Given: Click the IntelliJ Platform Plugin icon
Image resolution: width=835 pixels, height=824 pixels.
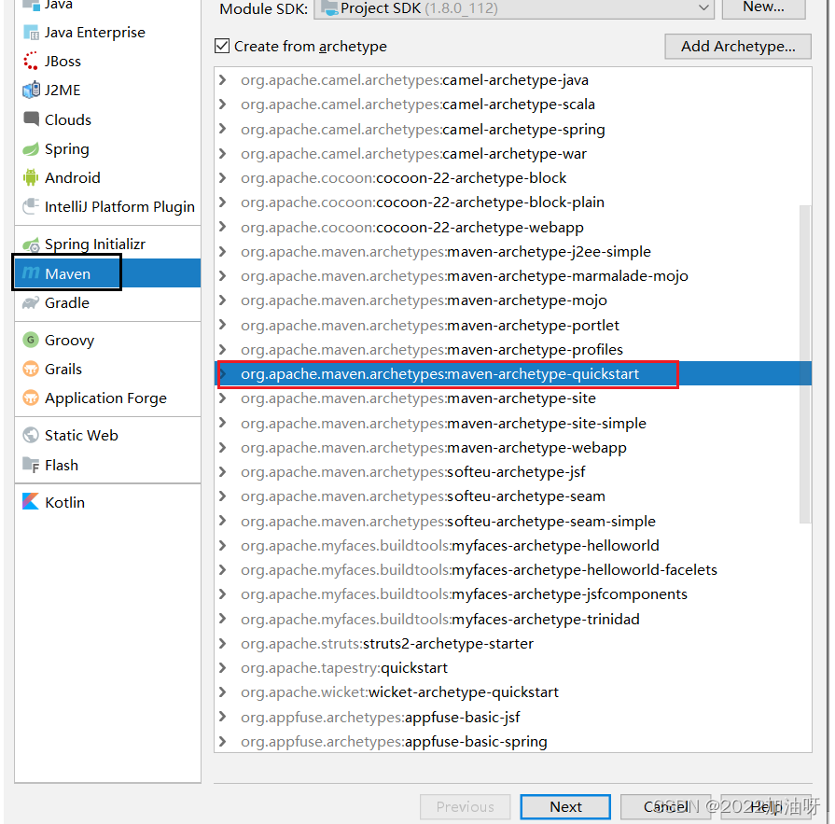Looking at the screenshot, I should [x=31, y=206].
